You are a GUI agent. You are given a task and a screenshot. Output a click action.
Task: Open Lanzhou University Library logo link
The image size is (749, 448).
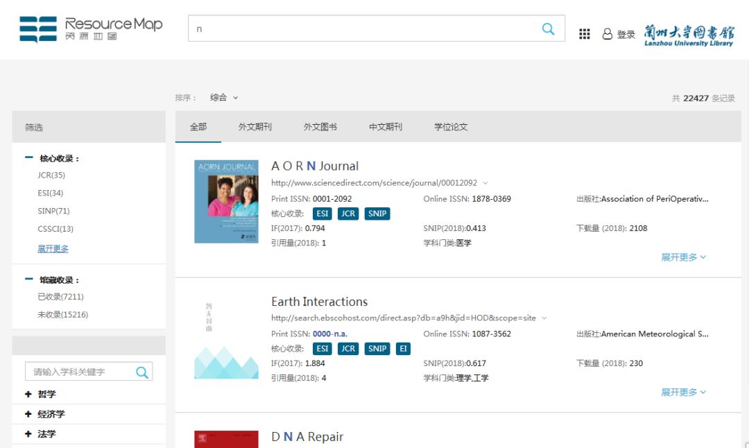[x=689, y=36]
